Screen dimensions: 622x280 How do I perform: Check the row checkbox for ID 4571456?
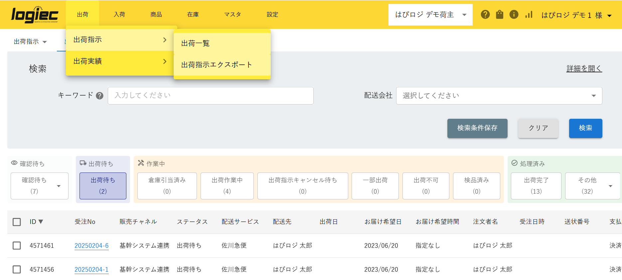pyautogui.click(x=17, y=269)
